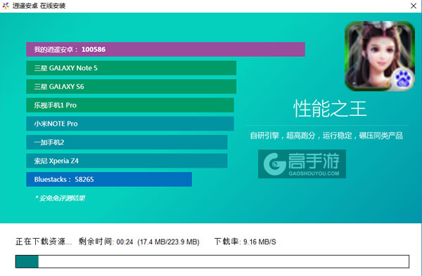This screenshot has width=422, height=276.
Task: Click the 性能之王 headline
Action: click(x=330, y=109)
